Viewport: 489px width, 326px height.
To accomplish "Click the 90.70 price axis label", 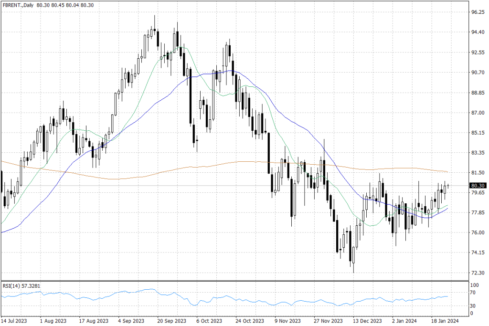I will coord(478,73).
